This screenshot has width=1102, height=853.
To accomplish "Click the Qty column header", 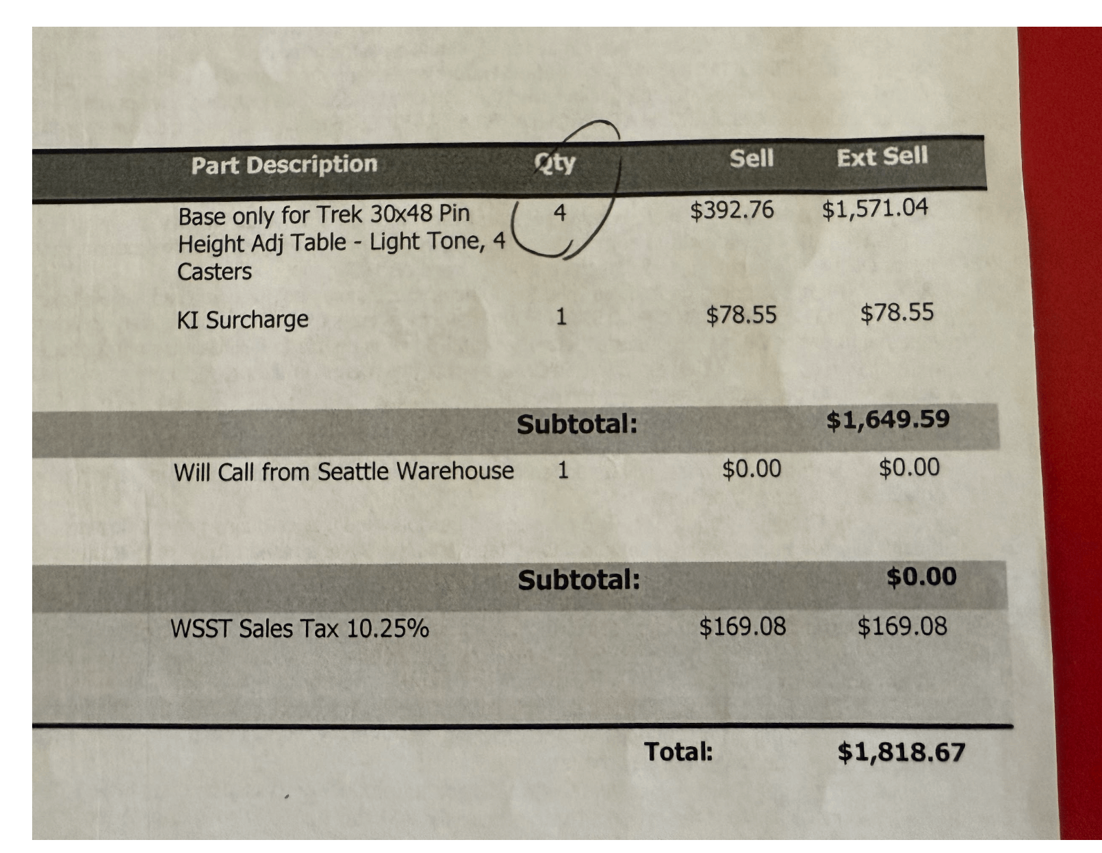I will pyautogui.click(x=555, y=163).
